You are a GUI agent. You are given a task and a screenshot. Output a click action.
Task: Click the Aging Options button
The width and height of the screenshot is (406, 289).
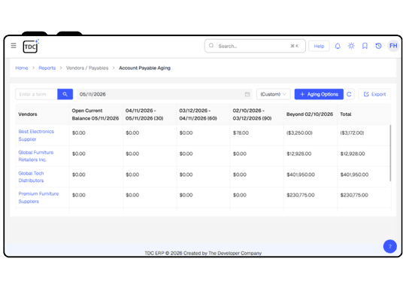point(319,94)
